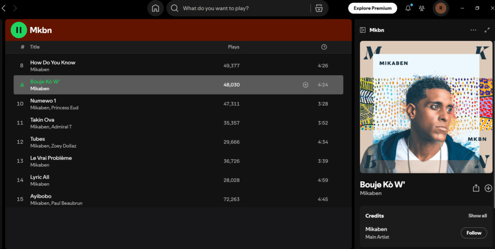Click green 'Bouje Kò W'' title in list
Viewport: 495px width, 249px height.
pos(45,82)
